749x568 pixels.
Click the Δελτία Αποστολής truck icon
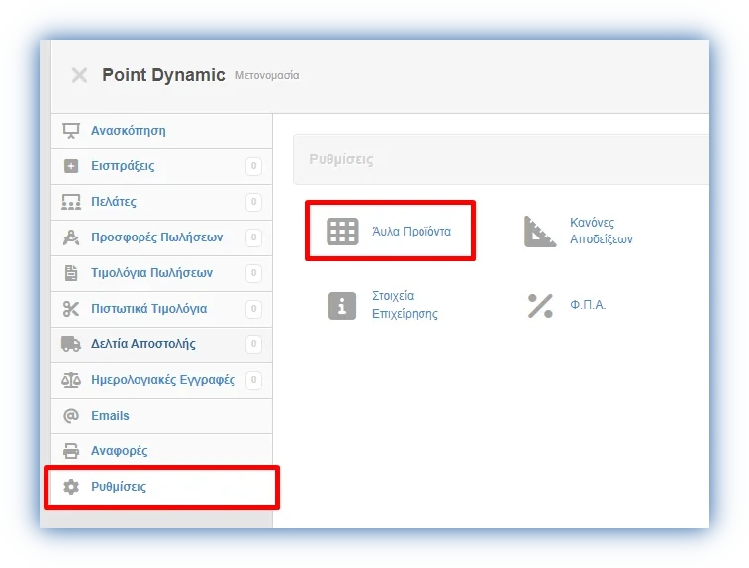[70, 344]
